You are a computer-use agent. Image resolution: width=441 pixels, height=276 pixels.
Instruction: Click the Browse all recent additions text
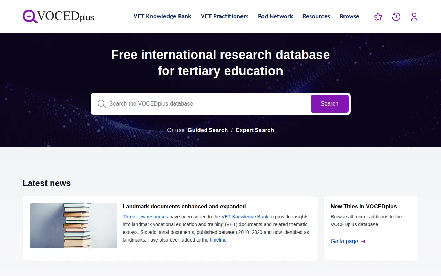[x=366, y=220]
